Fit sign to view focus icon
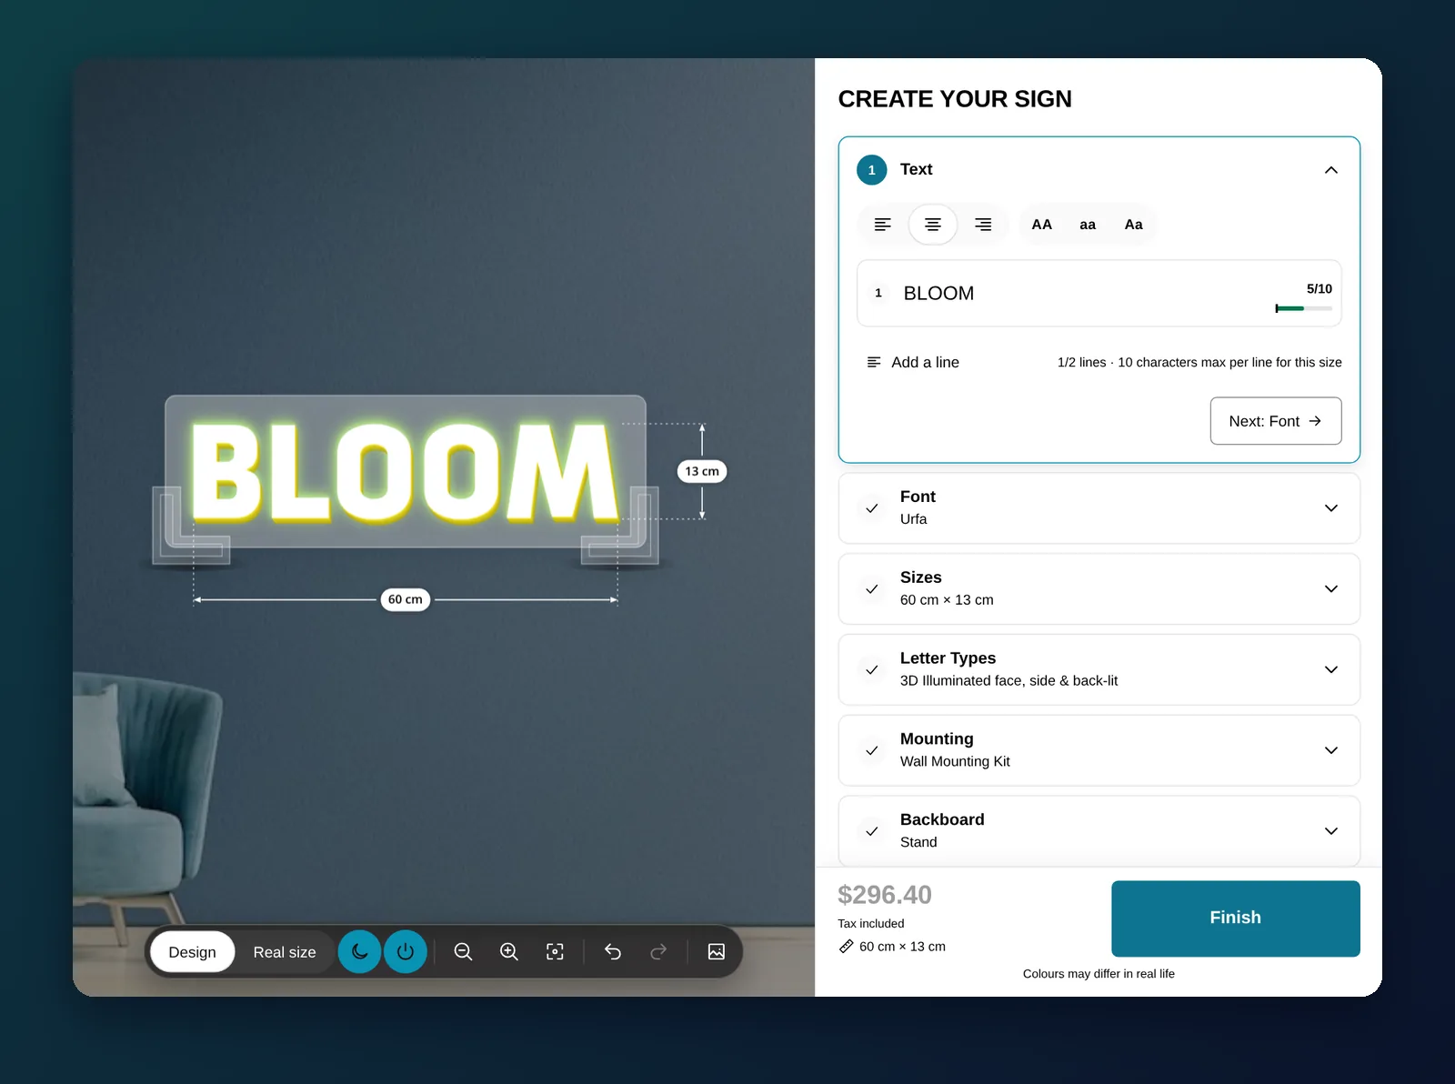 pos(555,952)
